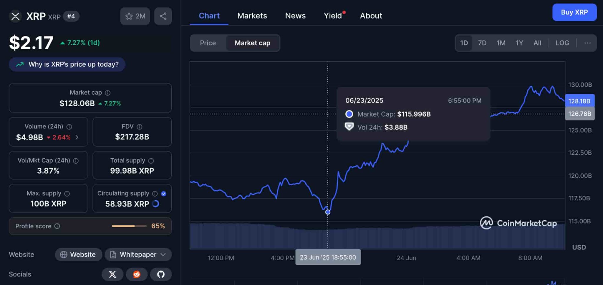Open the Reddit social link
Screen dimensions: 603x285
[137, 274]
